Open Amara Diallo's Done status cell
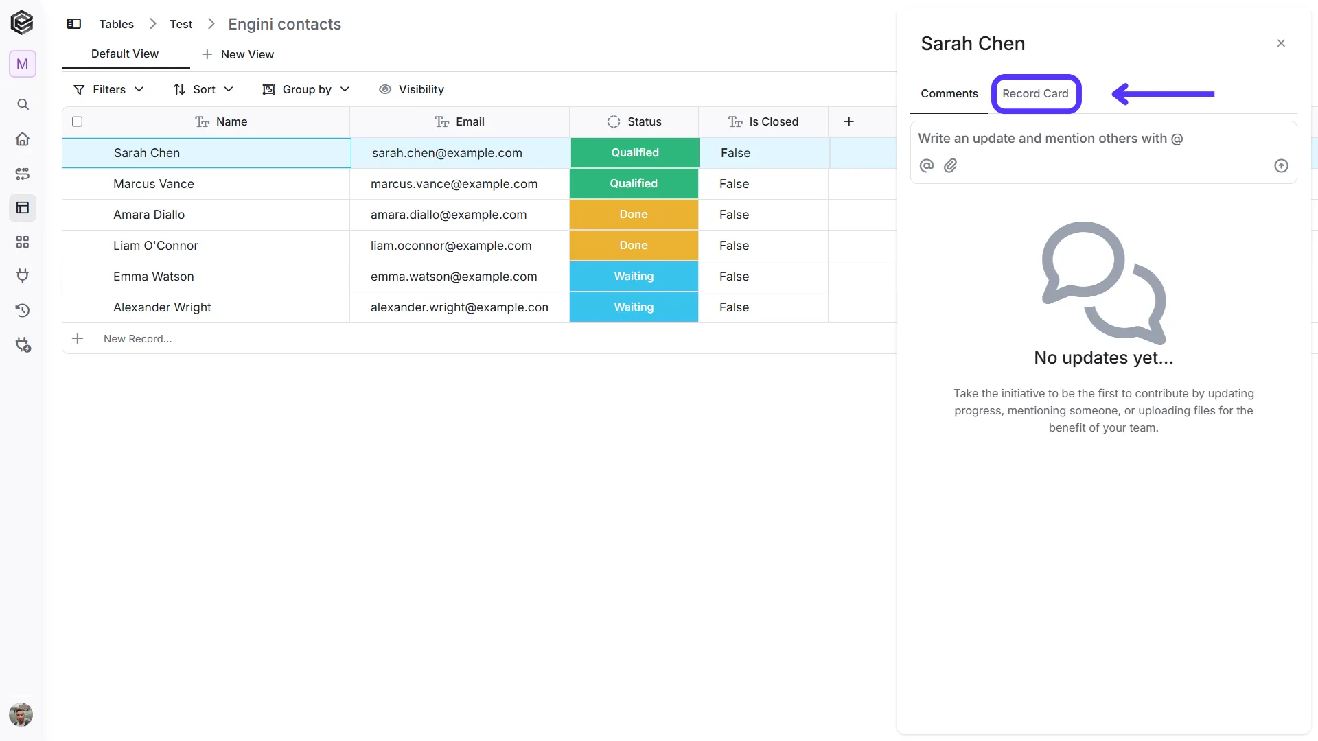 pyautogui.click(x=634, y=215)
